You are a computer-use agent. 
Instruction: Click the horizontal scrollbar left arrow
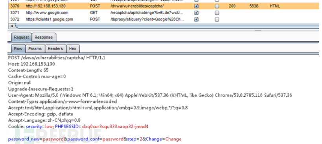coord(11,26)
